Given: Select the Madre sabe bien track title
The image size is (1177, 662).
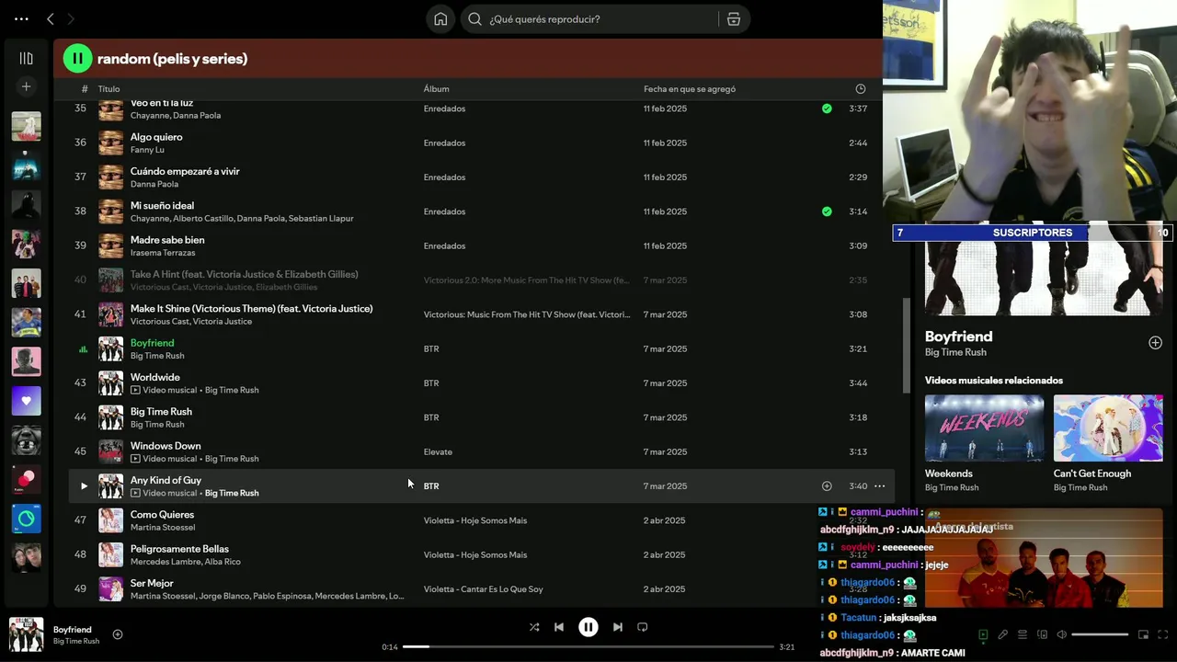Looking at the screenshot, I should click(x=167, y=240).
